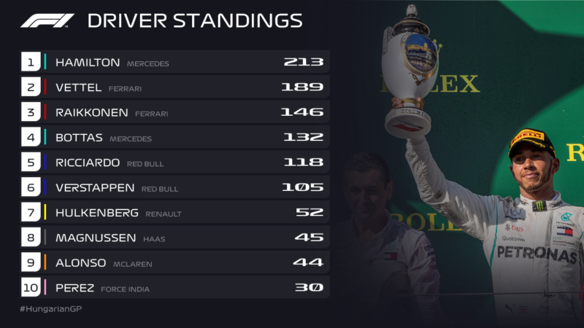The height and width of the screenshot is (328, 584).
Task: Open the #HungarianGP hashtag
Action: click(50, 308)
